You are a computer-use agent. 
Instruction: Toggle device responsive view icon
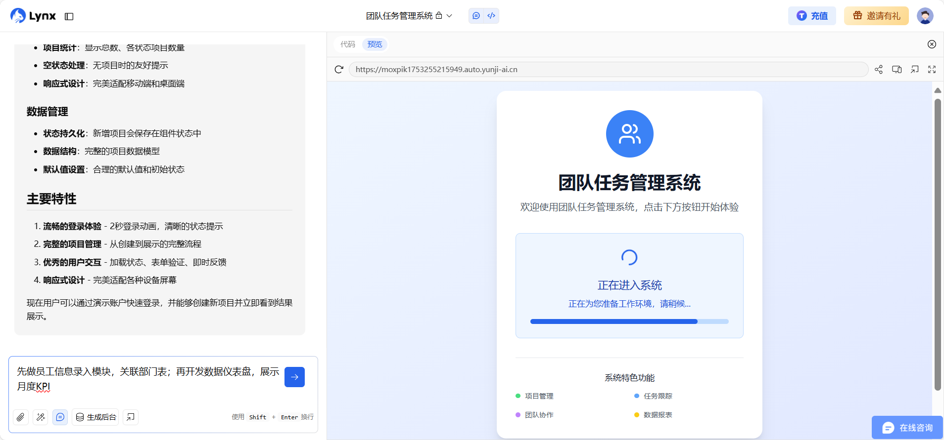[897, 69]
